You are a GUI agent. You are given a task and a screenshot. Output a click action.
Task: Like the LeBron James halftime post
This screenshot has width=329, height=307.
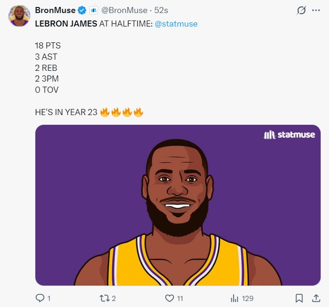(x=169, y=298)
